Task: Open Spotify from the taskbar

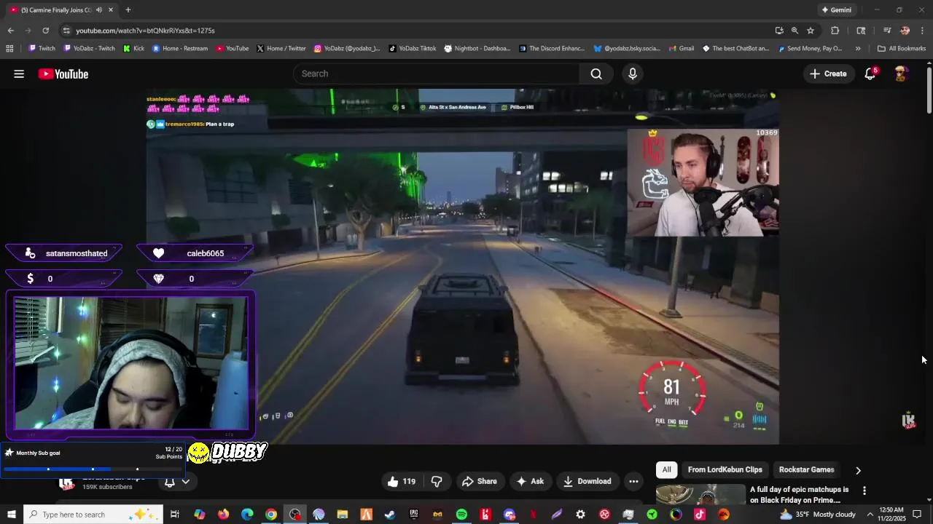Action: point(461,515)
